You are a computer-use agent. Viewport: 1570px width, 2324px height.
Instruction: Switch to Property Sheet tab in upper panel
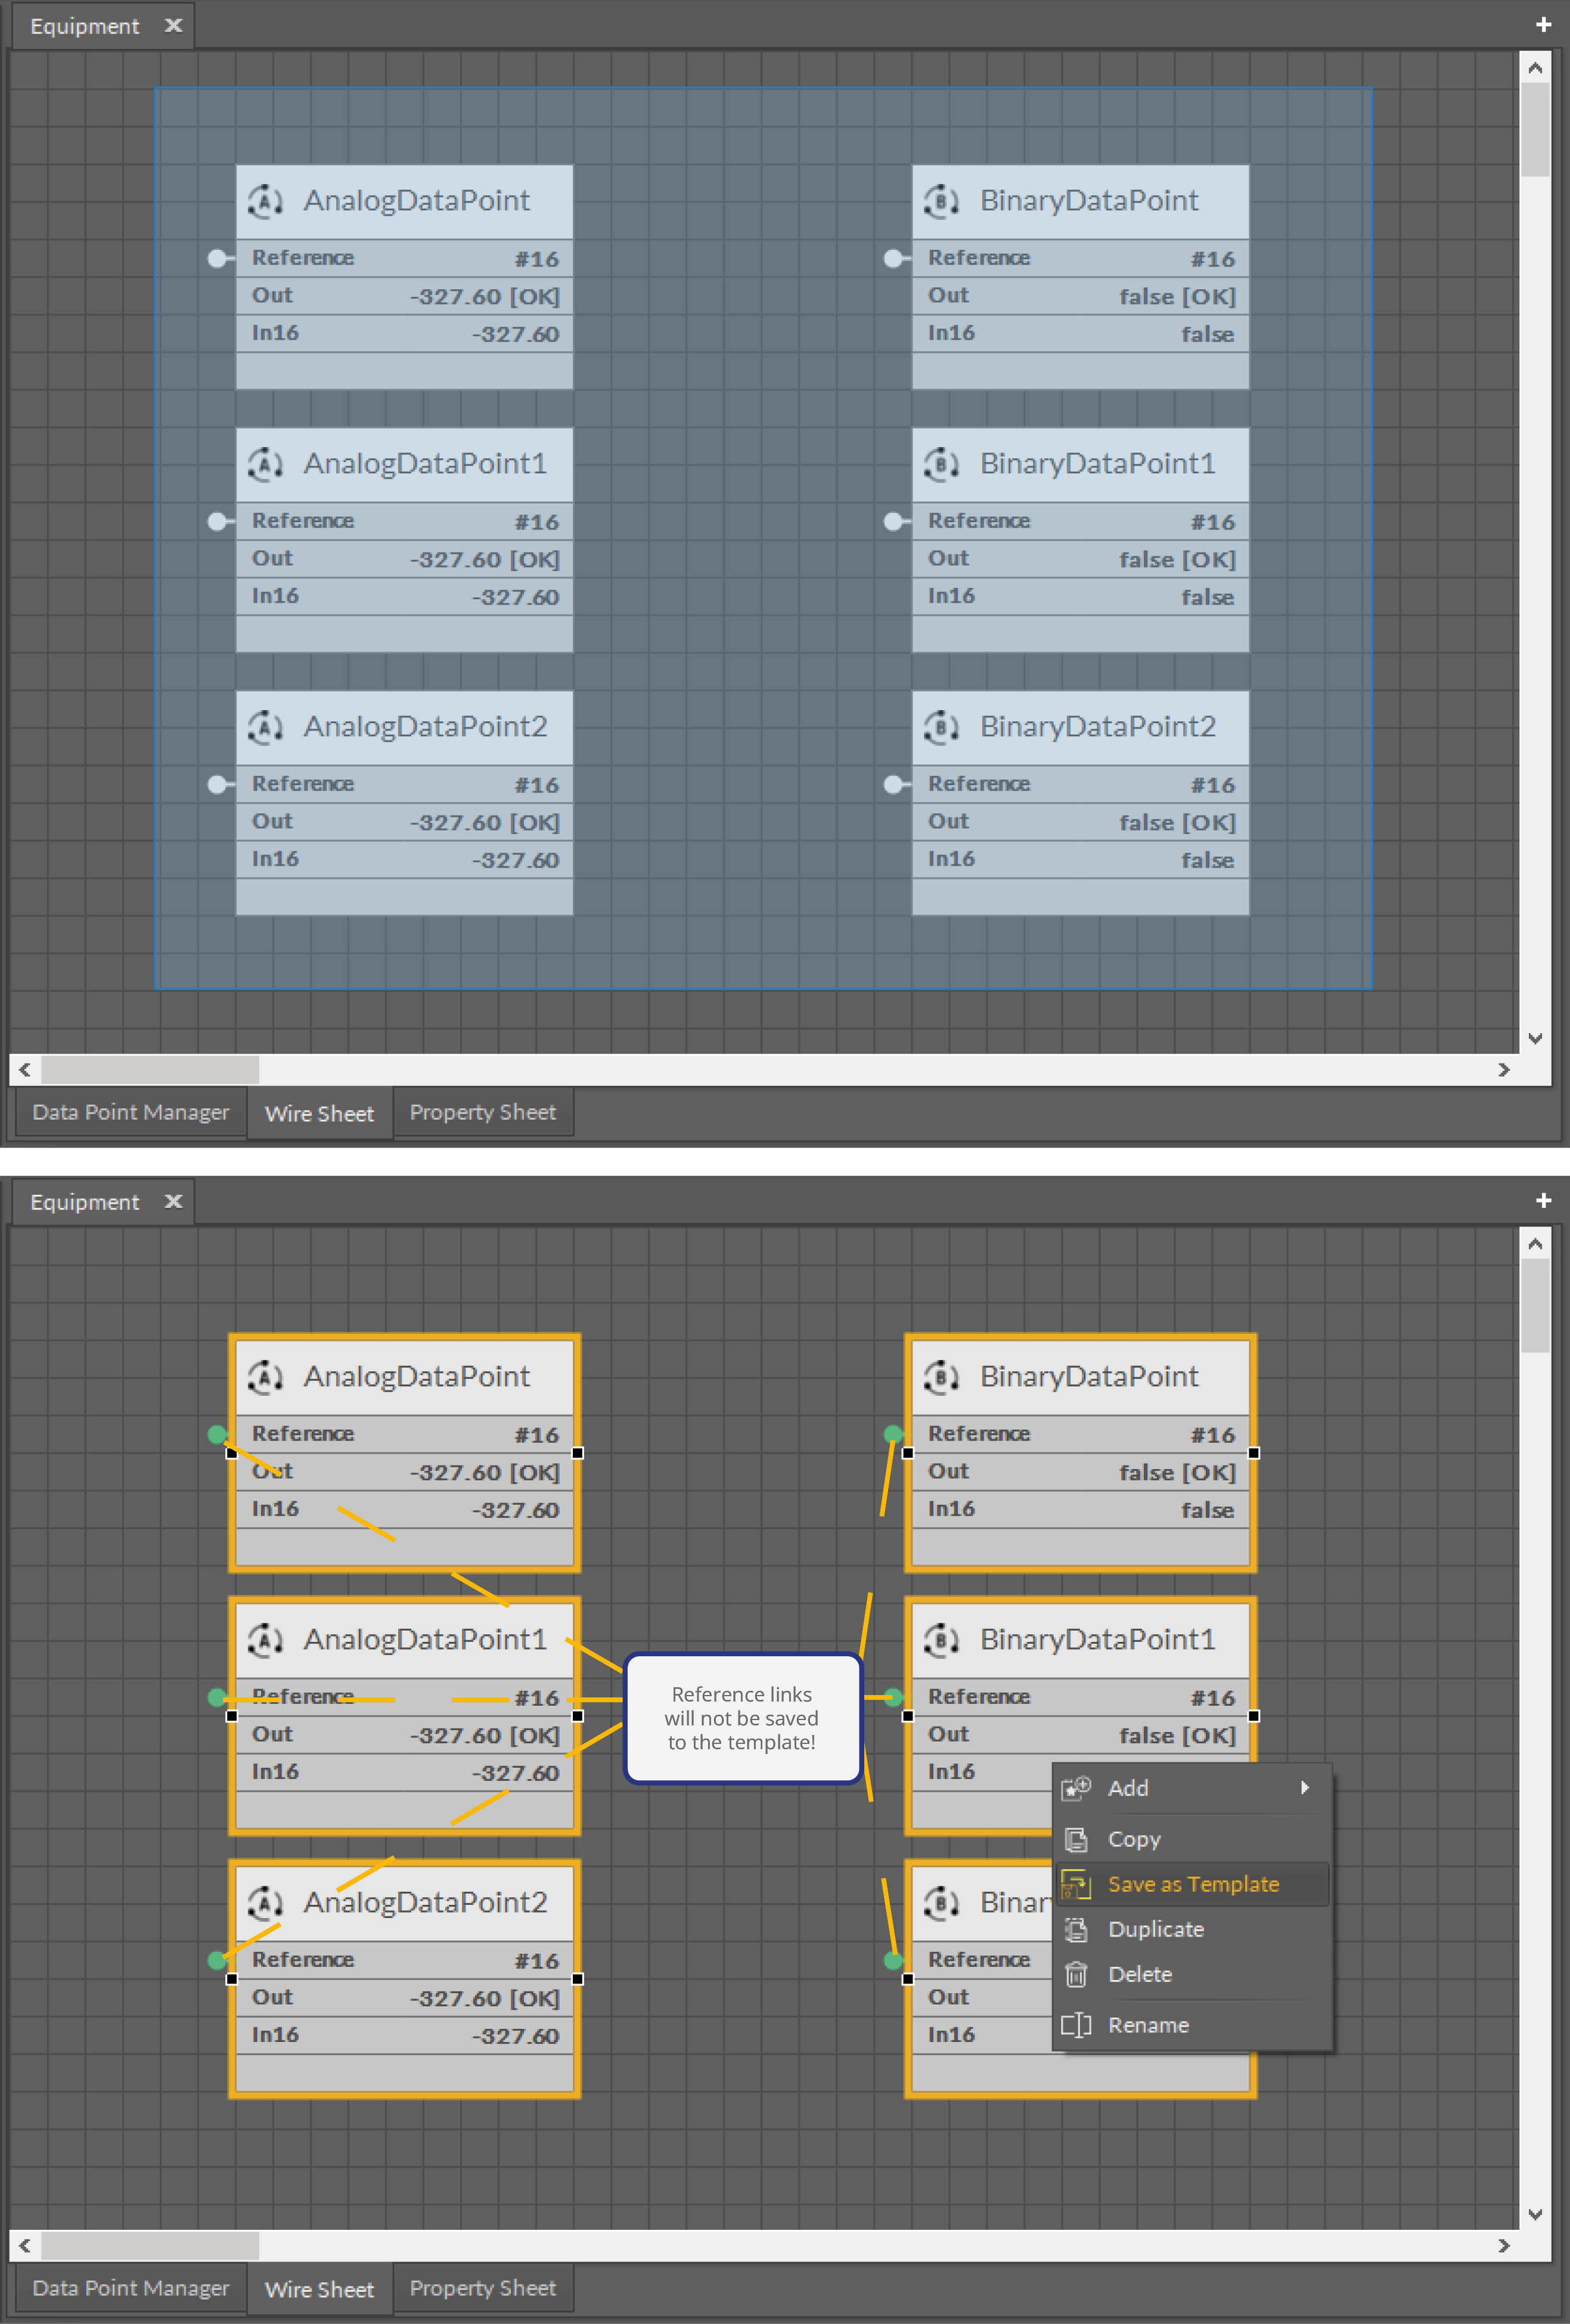point(482,1112)
